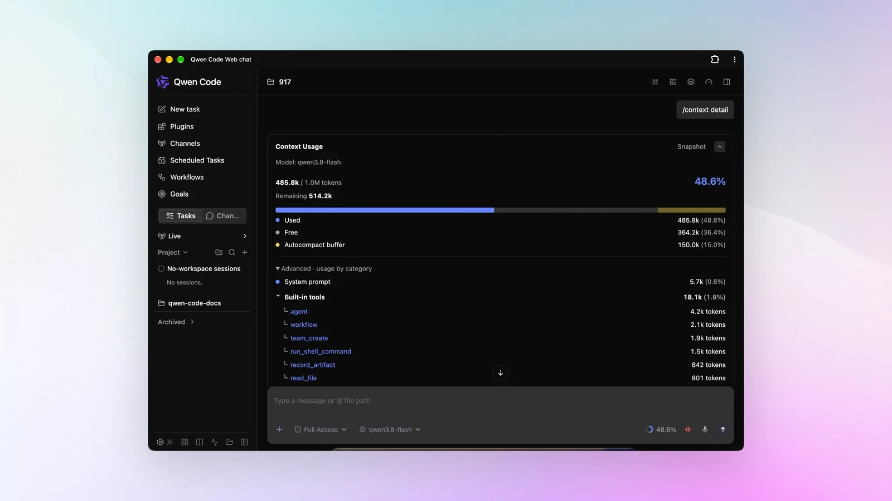Click the microphone icon in message bar
This screenshot has height=501, width=892.
pyautogui.click(x=705, y=429)
